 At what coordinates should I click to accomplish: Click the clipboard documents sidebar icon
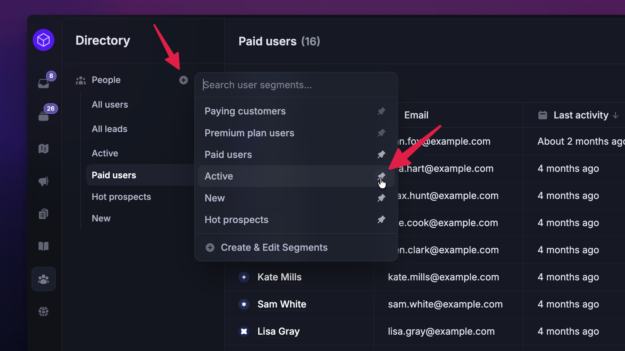(x=44, y=214)
